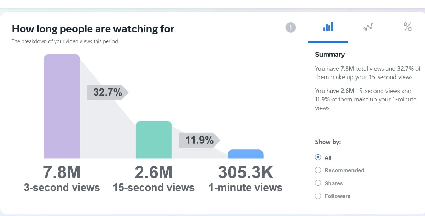The width and height of the screenshot is (425, 216).
Task: Show the percentage view tab
Action: tap(407, 27)
